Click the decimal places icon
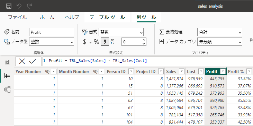 coord(112,42)
